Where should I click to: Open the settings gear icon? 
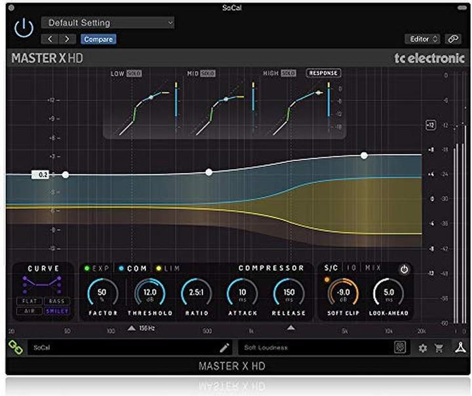423,348
